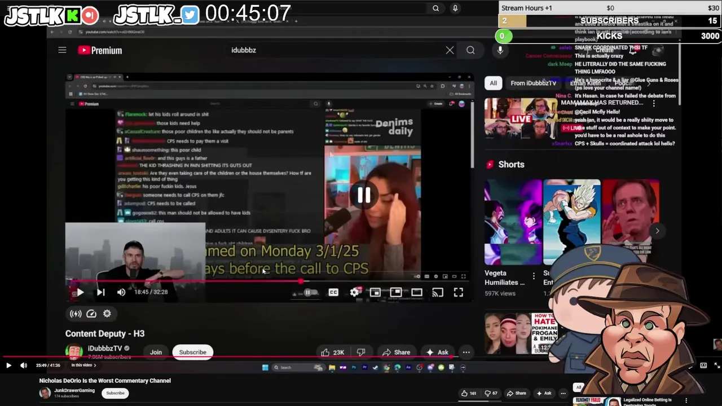Play the Content Deputy video at 18:45

[80, 292]
